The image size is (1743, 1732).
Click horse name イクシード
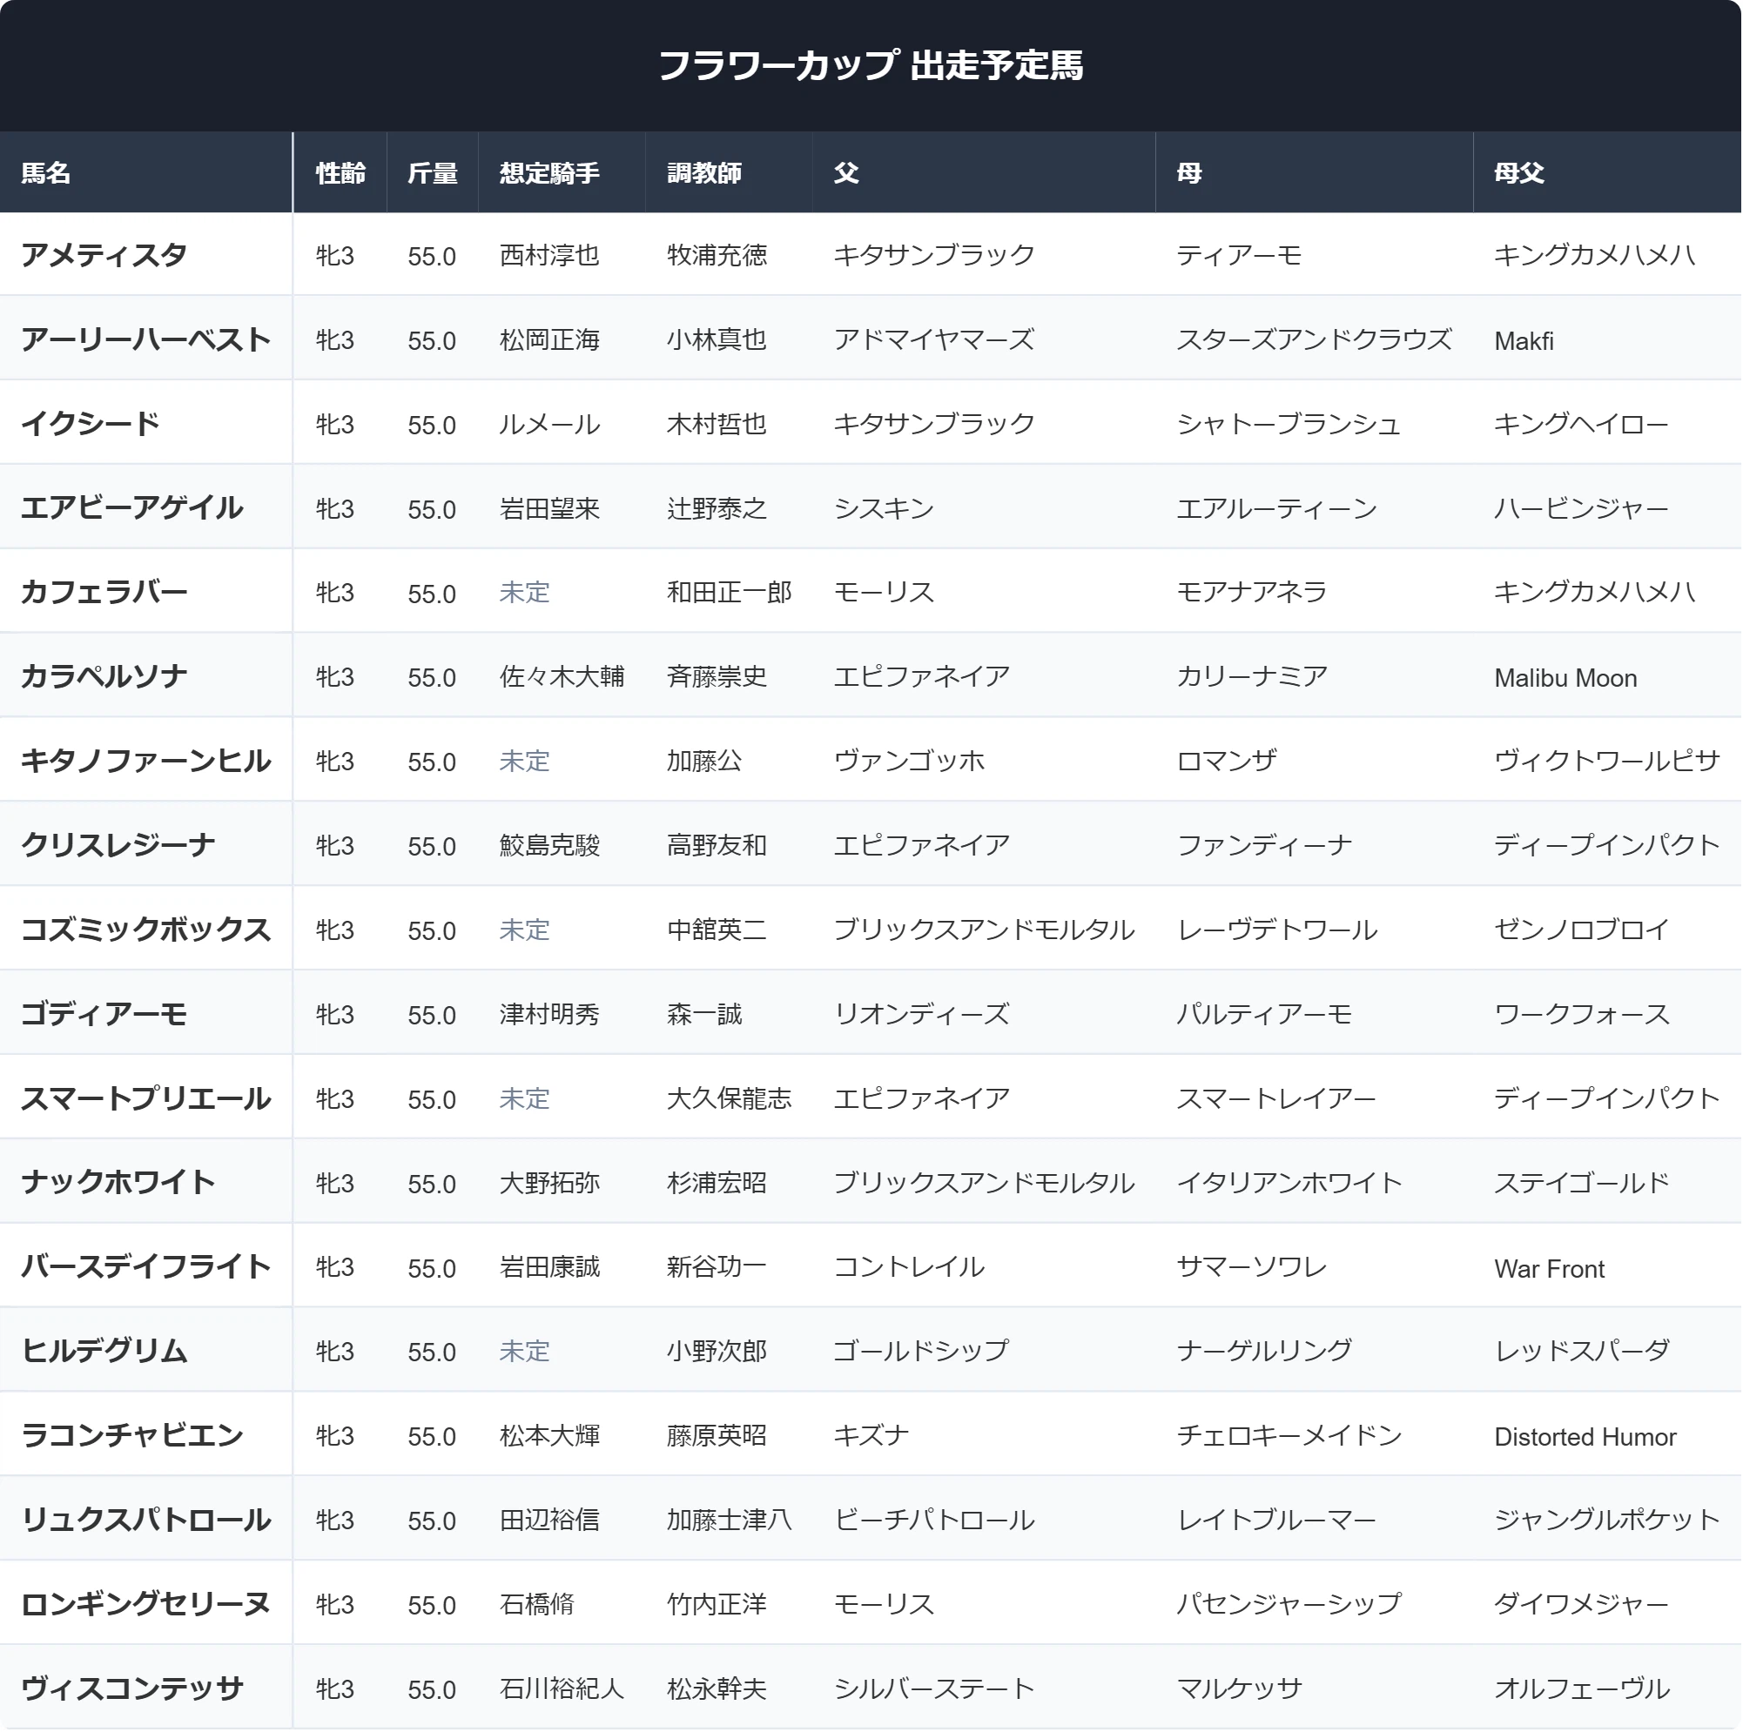[x=91, y=424]
